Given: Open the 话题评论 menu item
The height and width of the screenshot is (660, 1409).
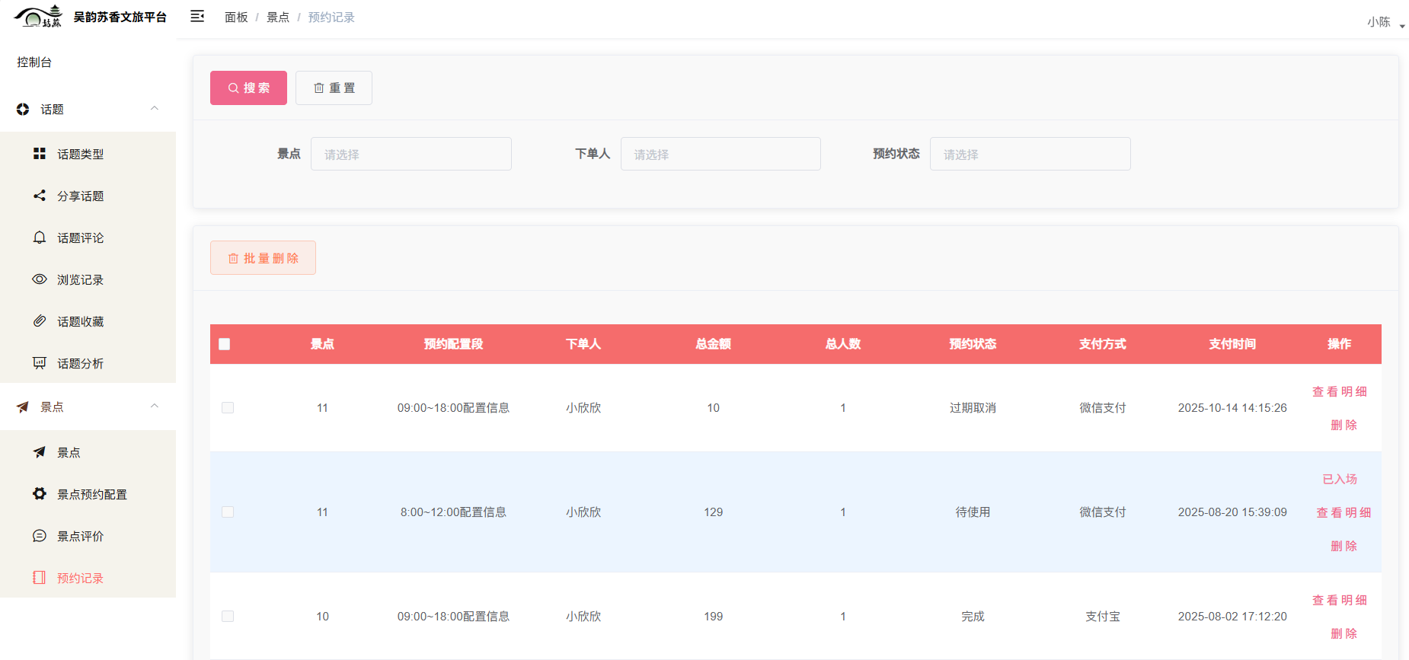Looking at the screenshot, I should point(88,238).
